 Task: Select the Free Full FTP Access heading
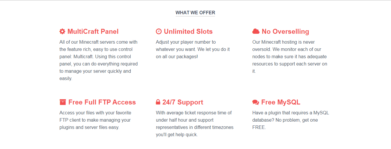(102, 102)
